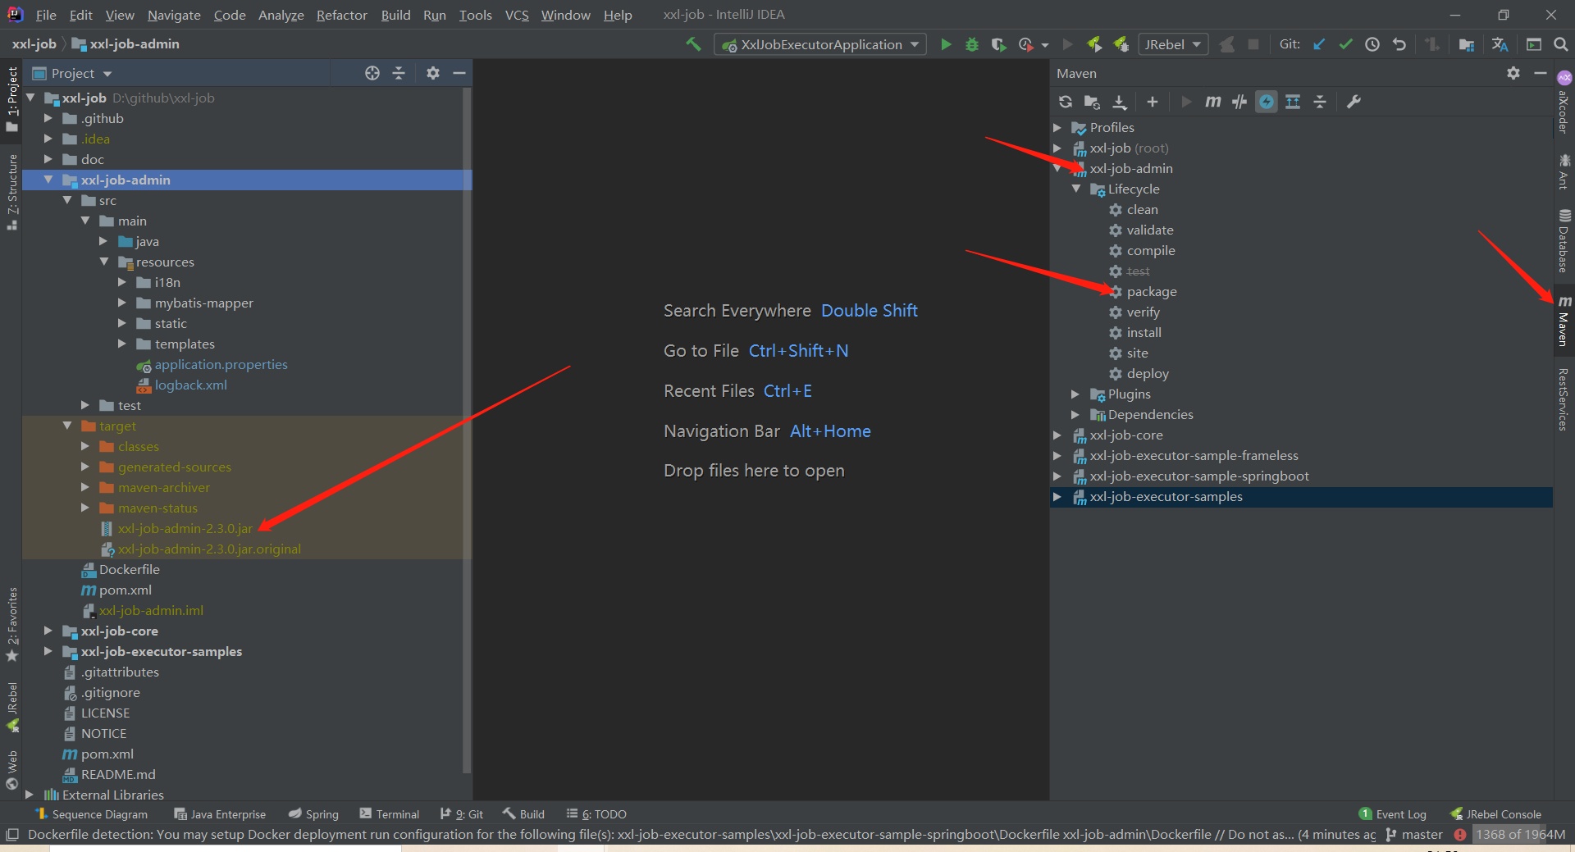Expand Profiles node in Maven
The height and width of the screenshot is (852, 1575).
[1057, 128]
